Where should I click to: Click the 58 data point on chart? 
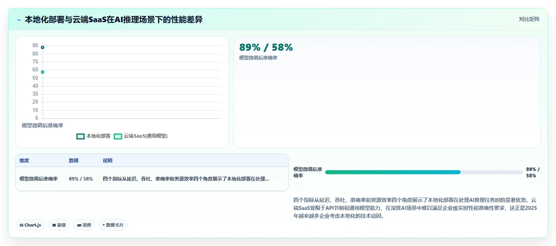click(43, 72)
